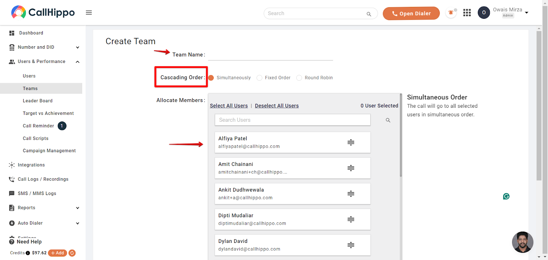Click the Call Logs phone icon
Screen dimensions: 548x260
(x=12, y=179)
